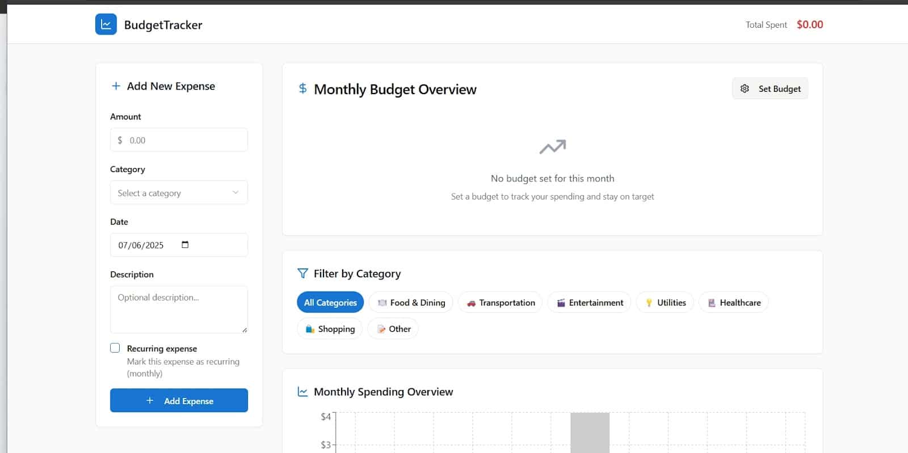This screenshot has width=908, height=453.
Task: Click the Food & Dining plate icon
Action: coord(382,303)
